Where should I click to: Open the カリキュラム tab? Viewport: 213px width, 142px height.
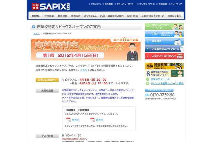point(90,16)
